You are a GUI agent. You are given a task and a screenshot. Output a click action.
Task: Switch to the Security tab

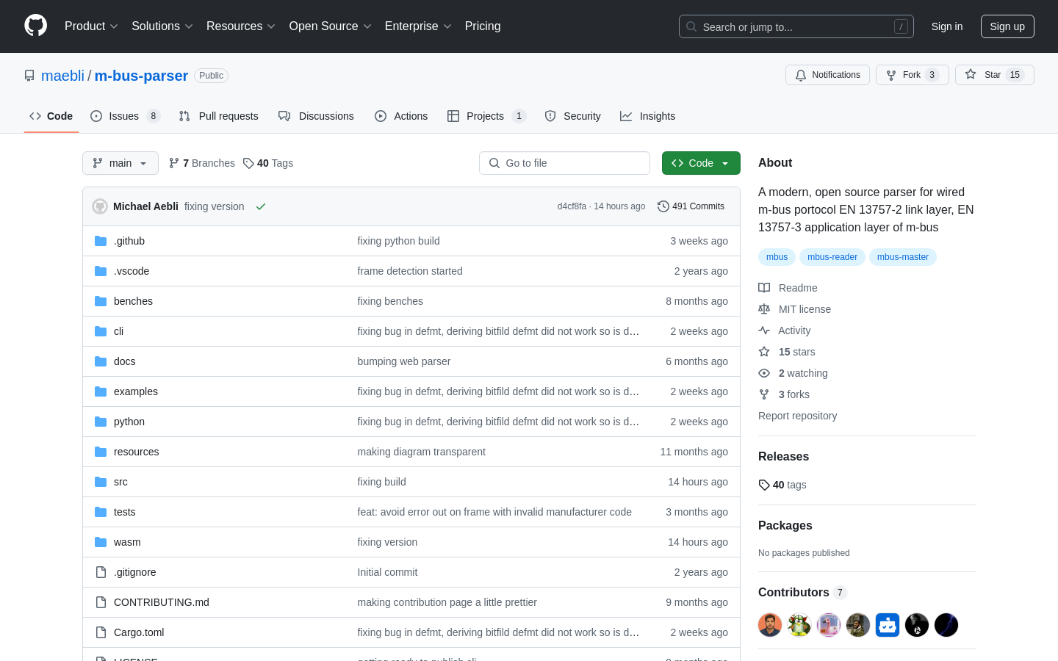coord(572,116)
